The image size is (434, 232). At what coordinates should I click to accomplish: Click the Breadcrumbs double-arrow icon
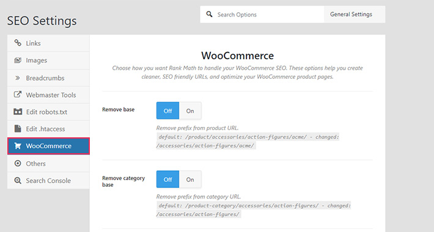point(18,78)
